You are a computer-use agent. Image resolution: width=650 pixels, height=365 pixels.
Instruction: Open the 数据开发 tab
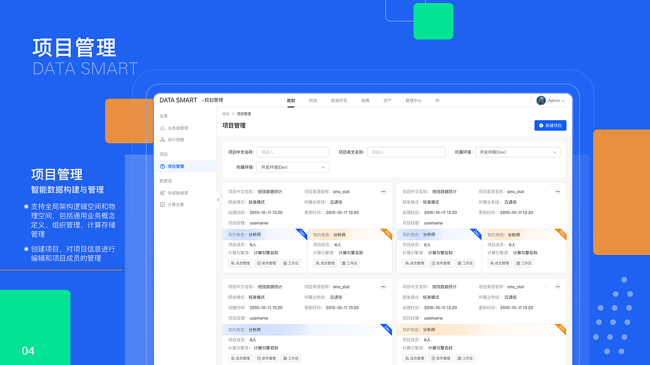(x=339, y=100)
